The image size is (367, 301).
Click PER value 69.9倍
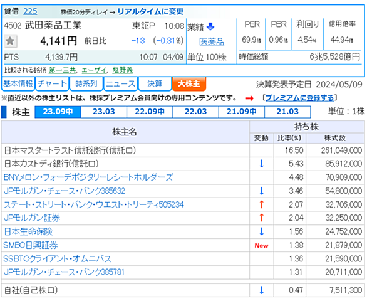click(x=252, y=40)
